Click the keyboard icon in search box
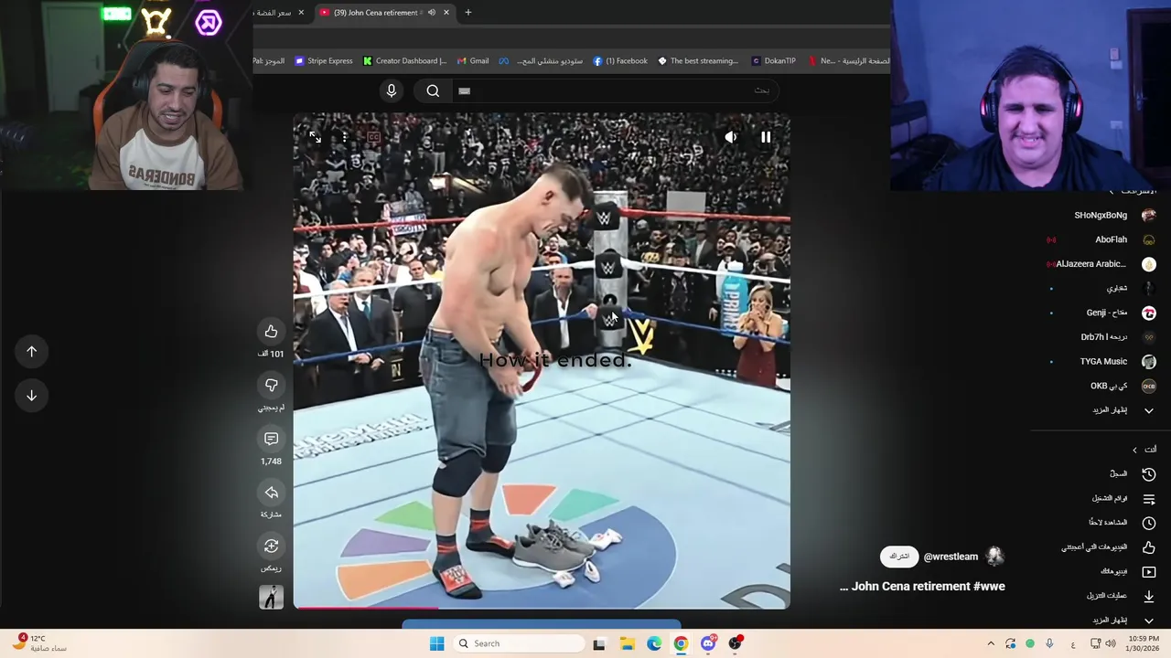This screenshot has width=1171, height=658. tap(464, 90)
